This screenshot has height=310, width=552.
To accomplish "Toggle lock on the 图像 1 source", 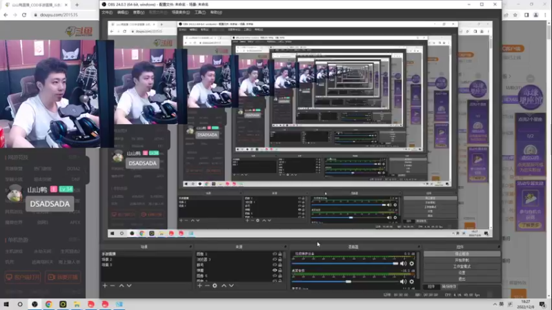I will [280, 254].
